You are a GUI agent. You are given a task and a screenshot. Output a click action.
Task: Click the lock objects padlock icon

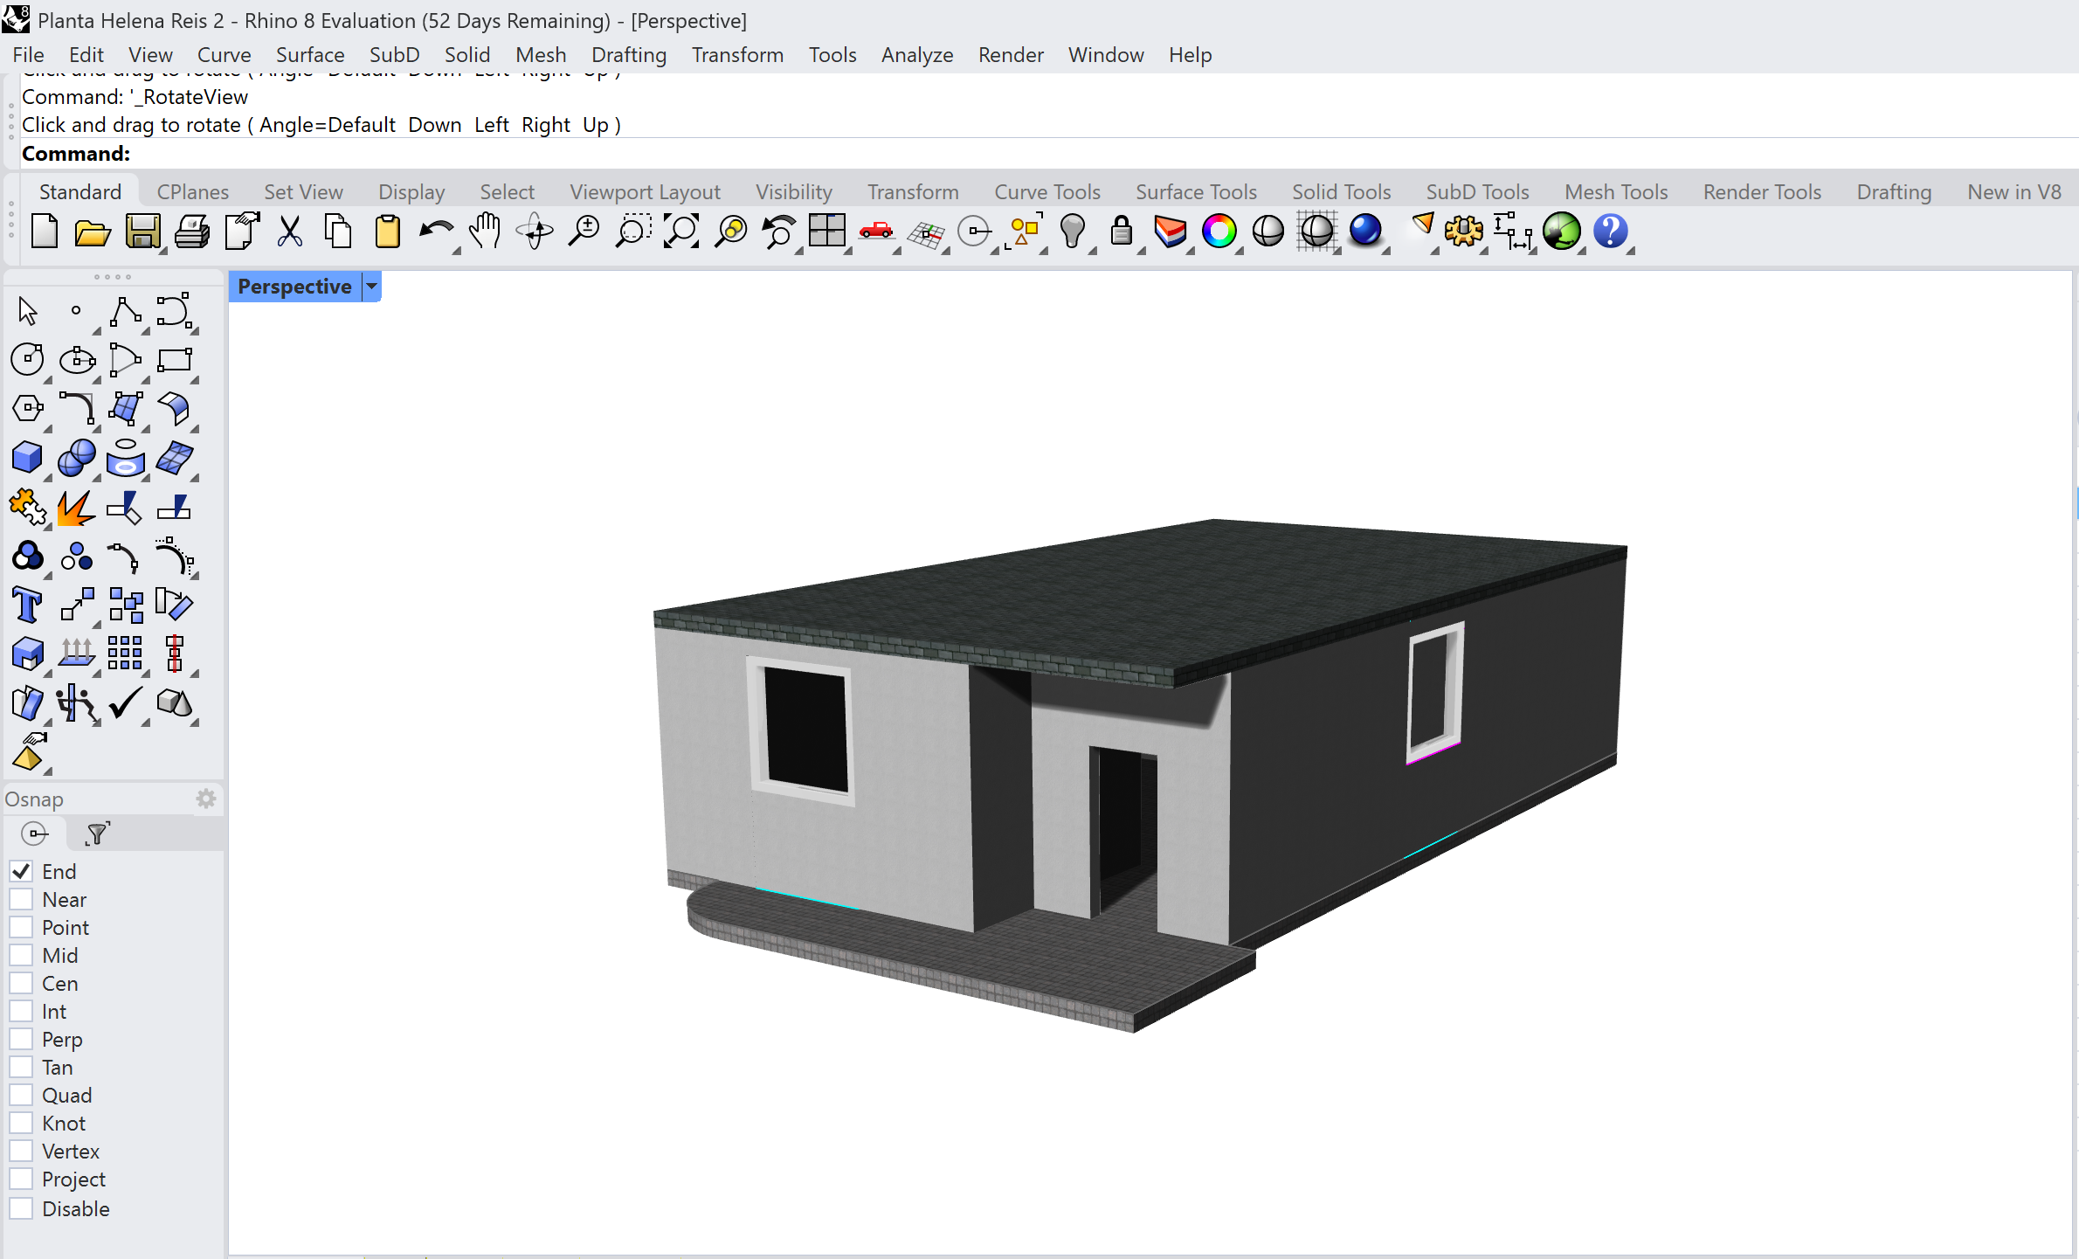pos(1121,232)
